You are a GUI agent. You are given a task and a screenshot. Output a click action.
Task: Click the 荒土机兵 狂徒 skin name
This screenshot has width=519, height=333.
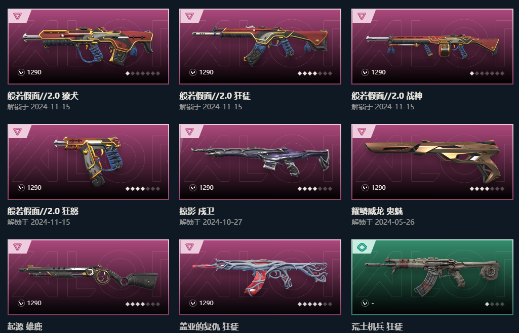click(x=377, y=327)
